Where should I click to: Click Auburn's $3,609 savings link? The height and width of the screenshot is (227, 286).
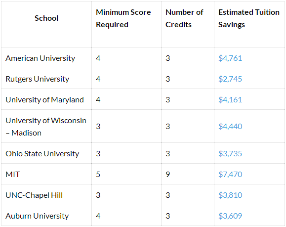click(230, 216)
